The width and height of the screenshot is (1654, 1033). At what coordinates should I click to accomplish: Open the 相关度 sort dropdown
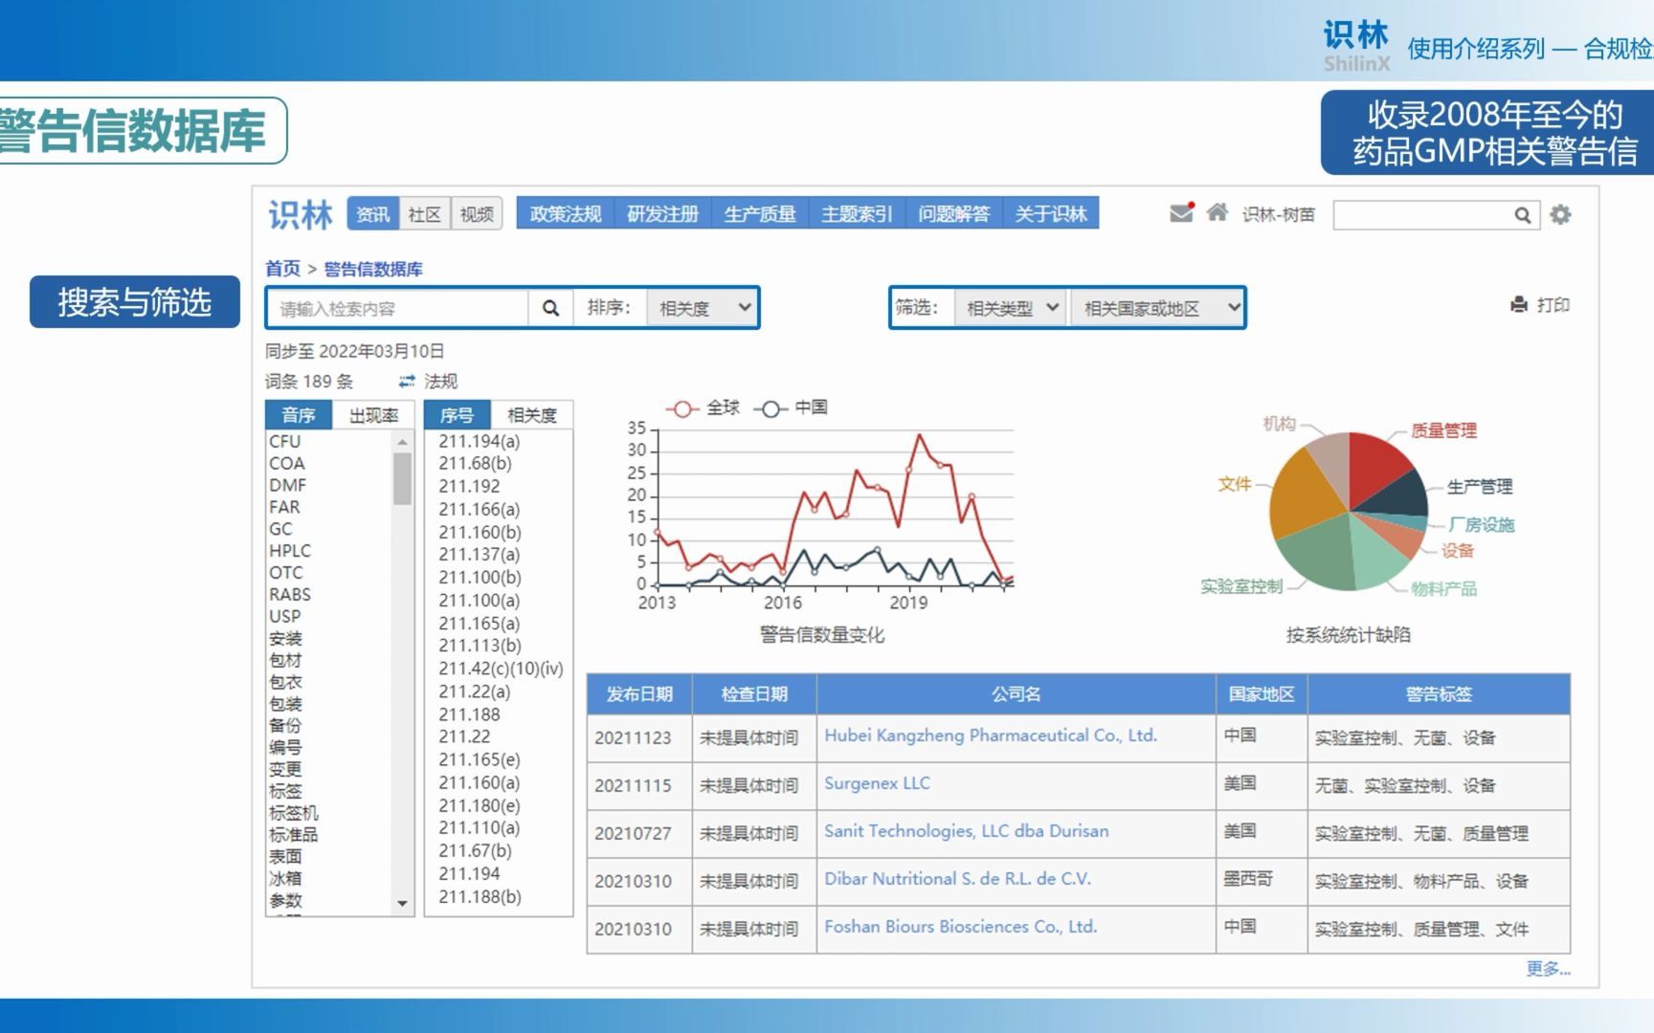703,308
